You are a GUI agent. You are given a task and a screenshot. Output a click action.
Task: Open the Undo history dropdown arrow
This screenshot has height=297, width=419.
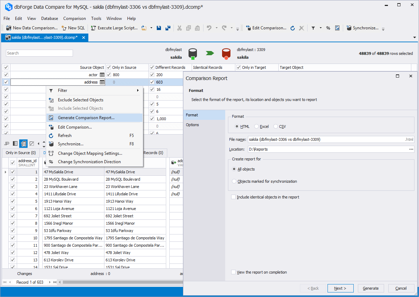click(x=216, y=28)
